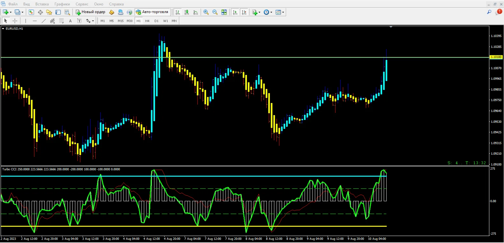Expand the Periods clock dropdown arrow
Screen dimensions: 504x243
tap(271, 12)
